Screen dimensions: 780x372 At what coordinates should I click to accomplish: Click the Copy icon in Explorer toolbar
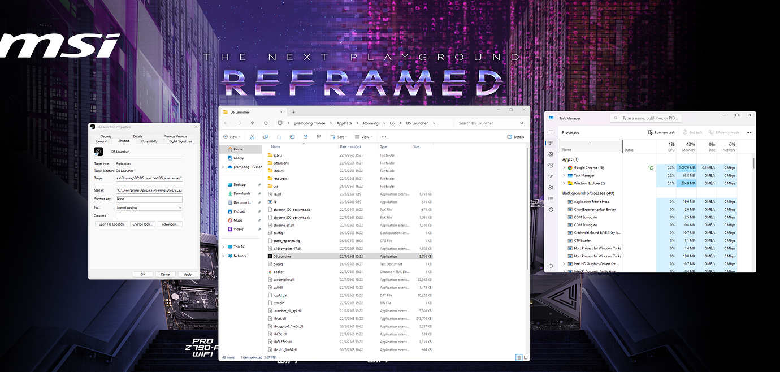point(266,137)
